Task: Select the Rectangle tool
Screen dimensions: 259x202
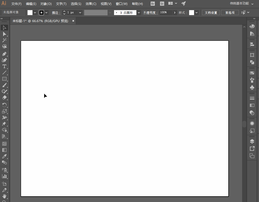Action: 4,79
